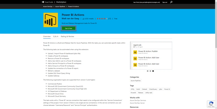The image size is (217, 109).
Task: Click the pbix tag
Action: [161, 89]
